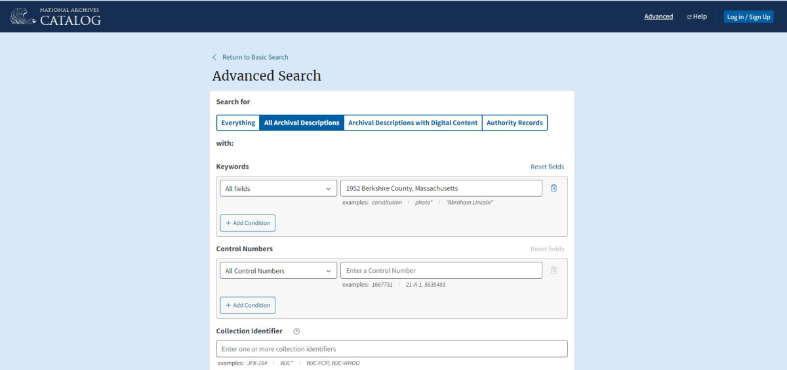The height and width of the screenshot is (370, 787).
Task: Choose Archival Descriptions with Digital Content
Action: (413, 123)
